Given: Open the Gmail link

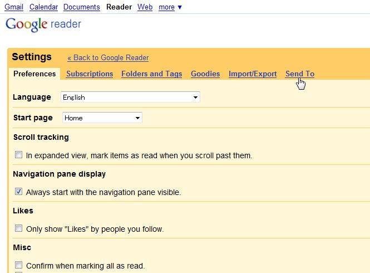Looking at the screenshot, I should tap(14, 7).
